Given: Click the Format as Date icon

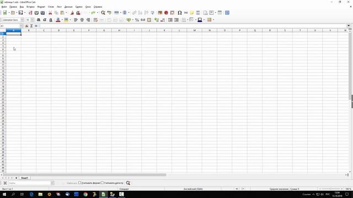Looking at the screenshot, I should coord(149,20).
